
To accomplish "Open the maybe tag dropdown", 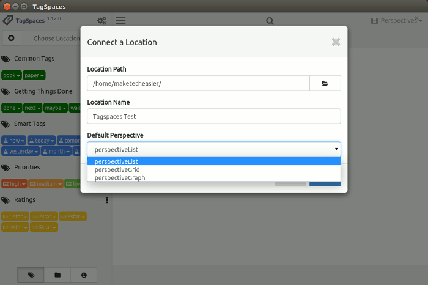I will point(56,108).
